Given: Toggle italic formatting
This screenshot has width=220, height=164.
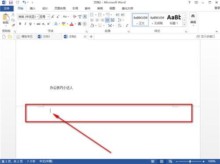Looking at the screenshot, I should pyautogui.click(x=25, y=24).
